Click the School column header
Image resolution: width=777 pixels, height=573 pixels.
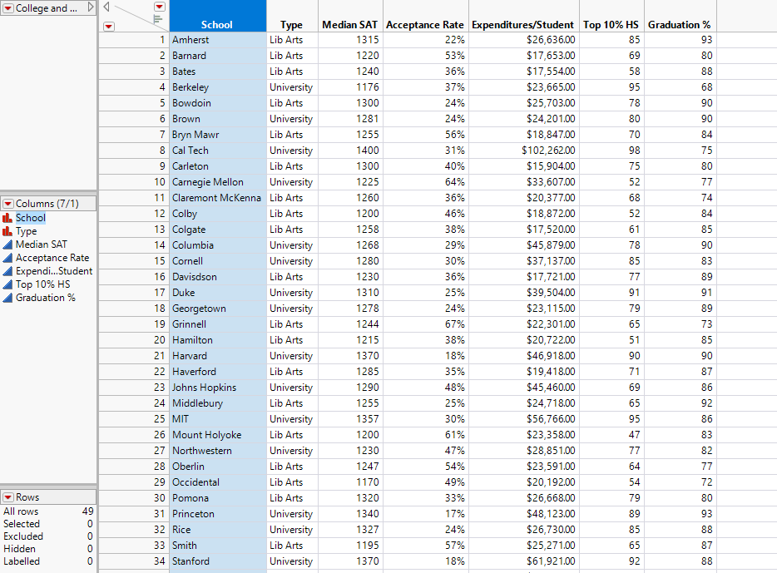217,17
